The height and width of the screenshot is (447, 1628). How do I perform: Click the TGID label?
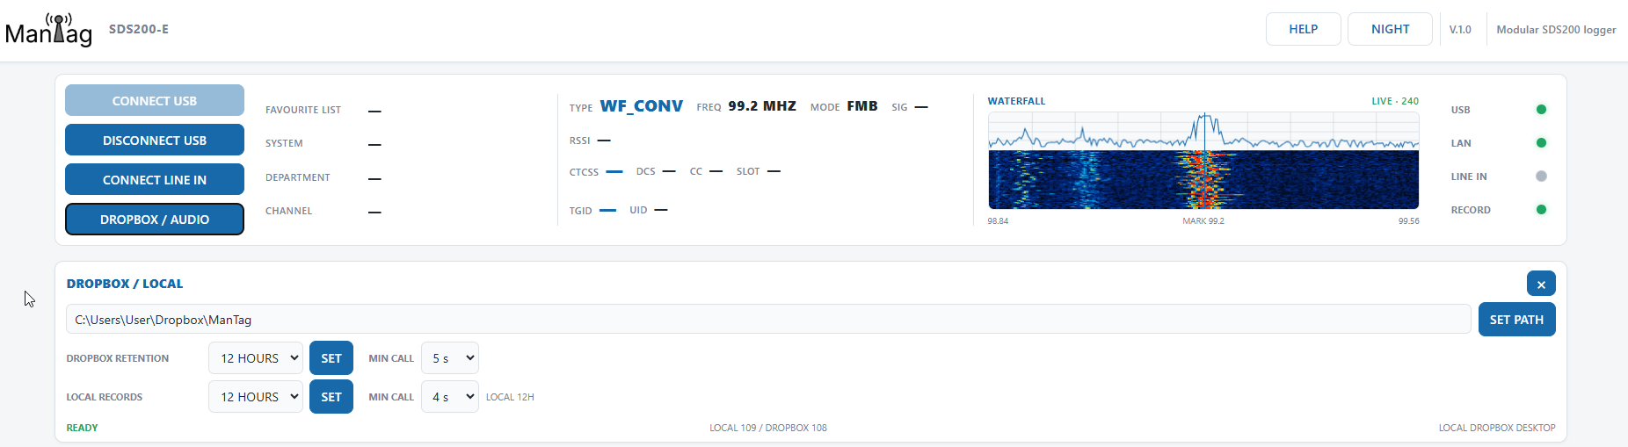coord(580,211)
